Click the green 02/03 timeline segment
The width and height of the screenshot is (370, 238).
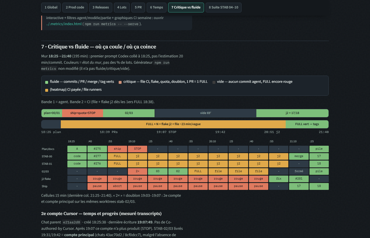click(129, 113)
